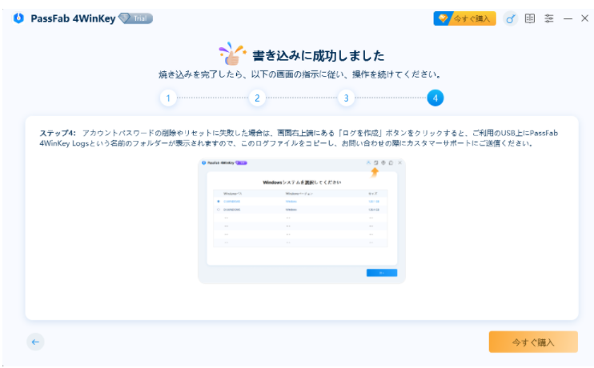Select the active step 4 circle

(435, 98)
